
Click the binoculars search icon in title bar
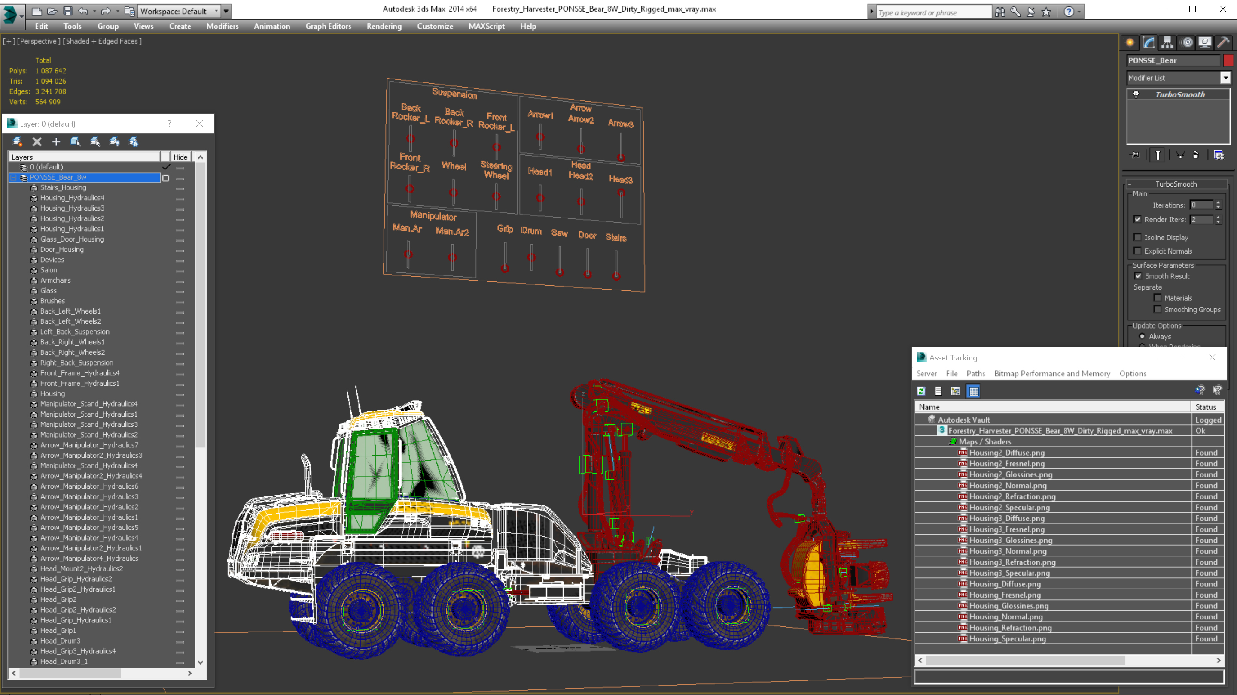[x=1000, y=12]
